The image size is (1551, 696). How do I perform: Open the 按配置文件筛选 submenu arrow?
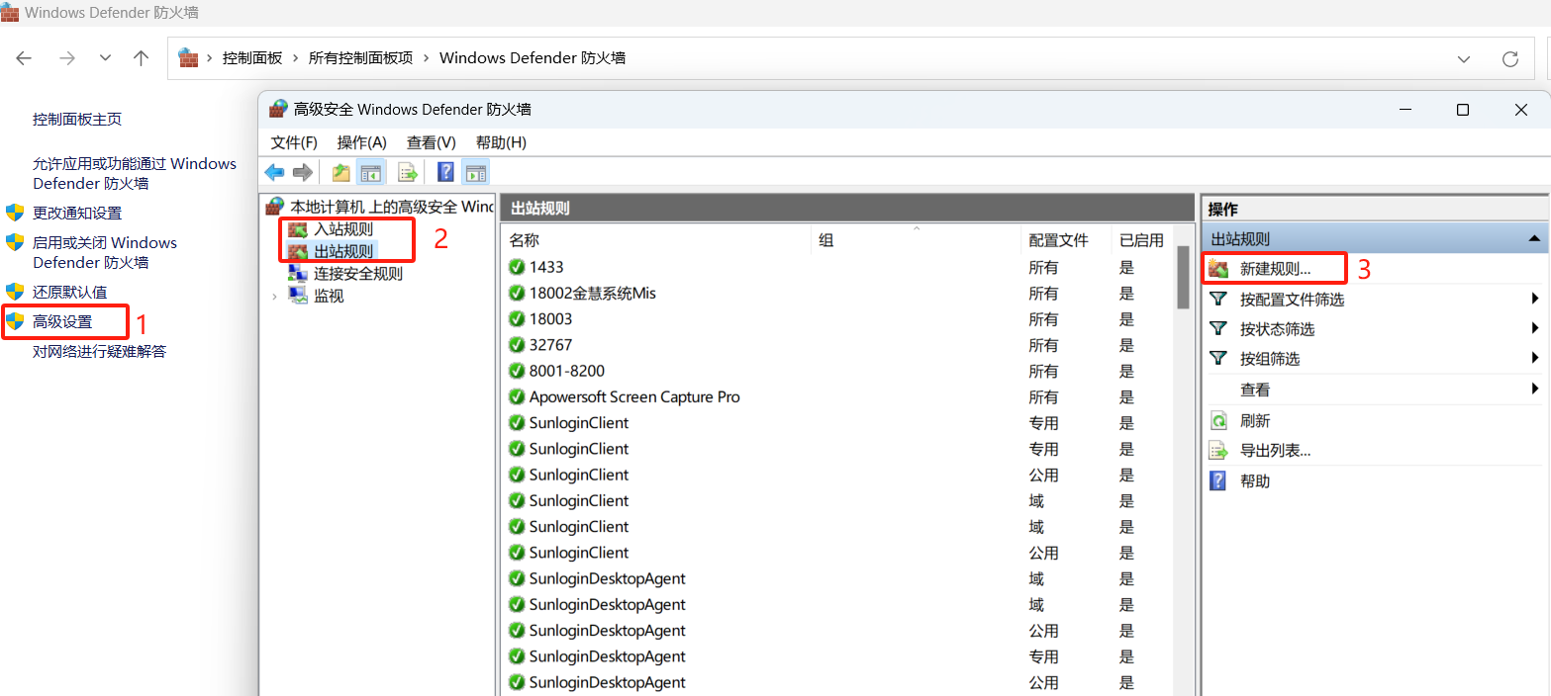point(1535,299)
